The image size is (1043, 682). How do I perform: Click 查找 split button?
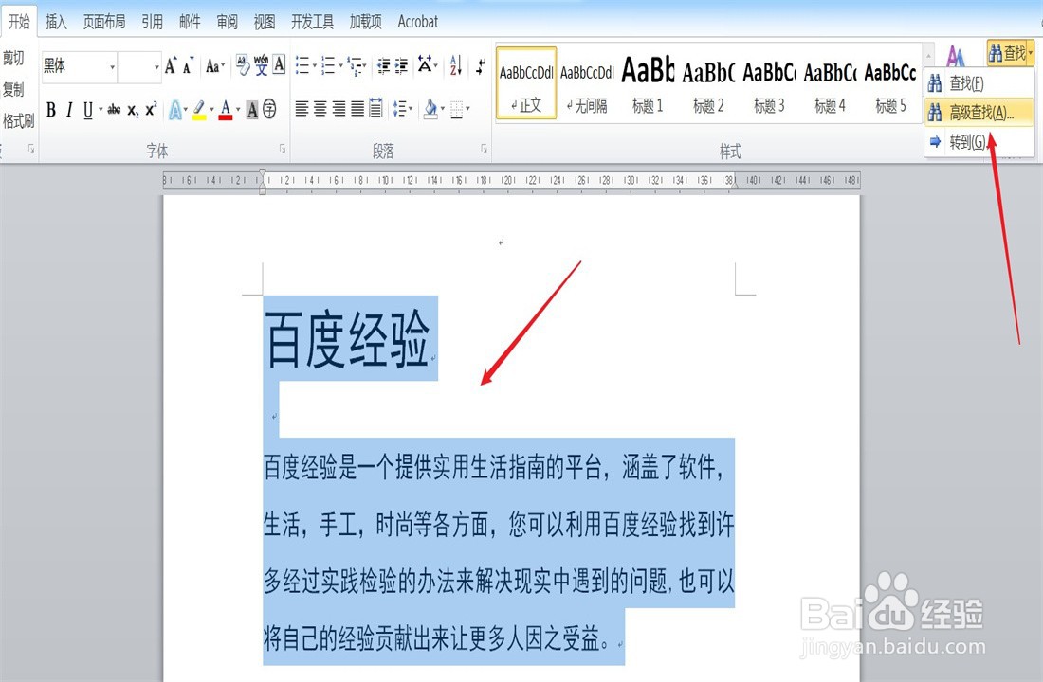pyautogui.click(x=1010, y=52)
